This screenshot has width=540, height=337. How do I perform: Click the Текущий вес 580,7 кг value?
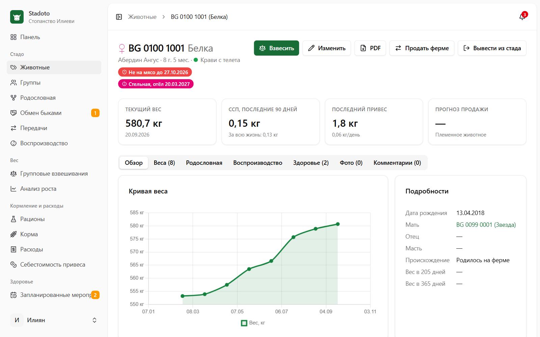coord(144,123)
